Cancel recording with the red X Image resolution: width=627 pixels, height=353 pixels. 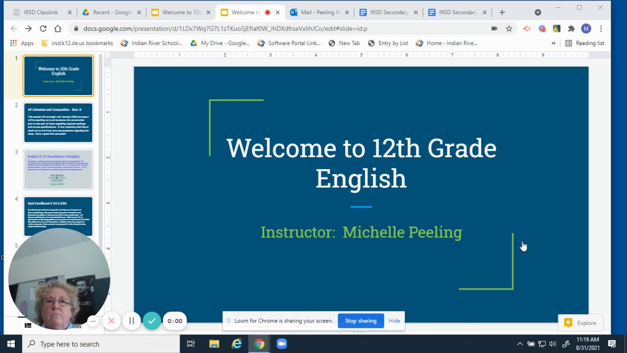coord(111,321)
